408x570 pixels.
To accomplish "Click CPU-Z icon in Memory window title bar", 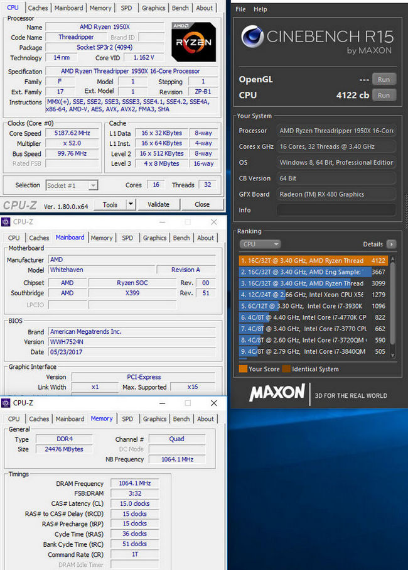I will (6, 403).
